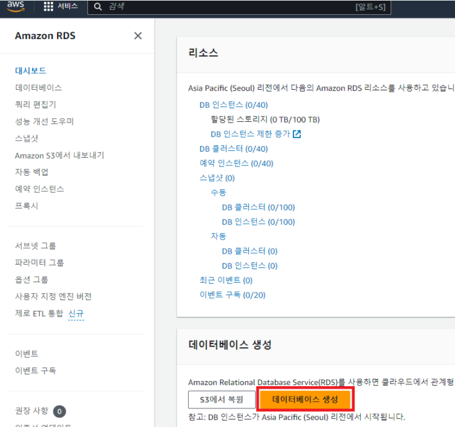Click external link icon after 제한 증가
Viewport: 455px width, 427px height.
pyautogui.click(x=297, y=134)
